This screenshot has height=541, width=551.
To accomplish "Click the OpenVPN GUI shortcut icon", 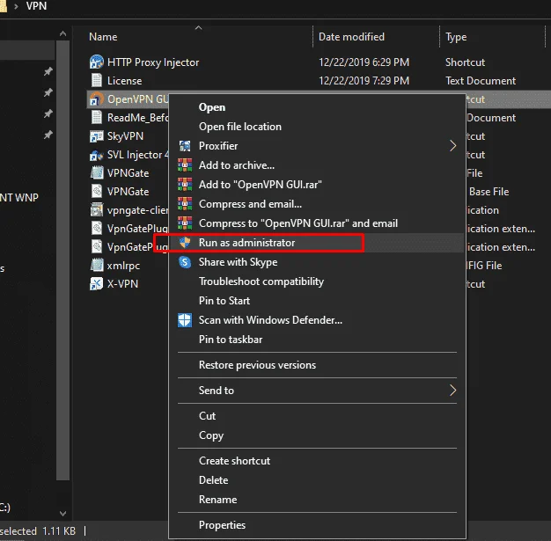I will tap(96, 99).
